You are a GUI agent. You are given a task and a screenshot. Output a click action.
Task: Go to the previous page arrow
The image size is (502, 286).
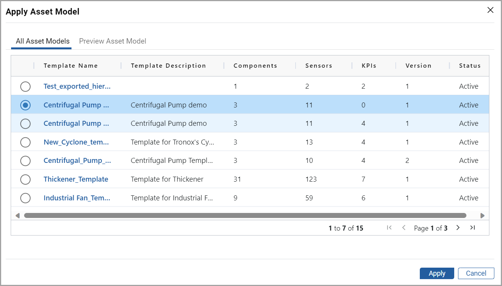tap(404, 228)
